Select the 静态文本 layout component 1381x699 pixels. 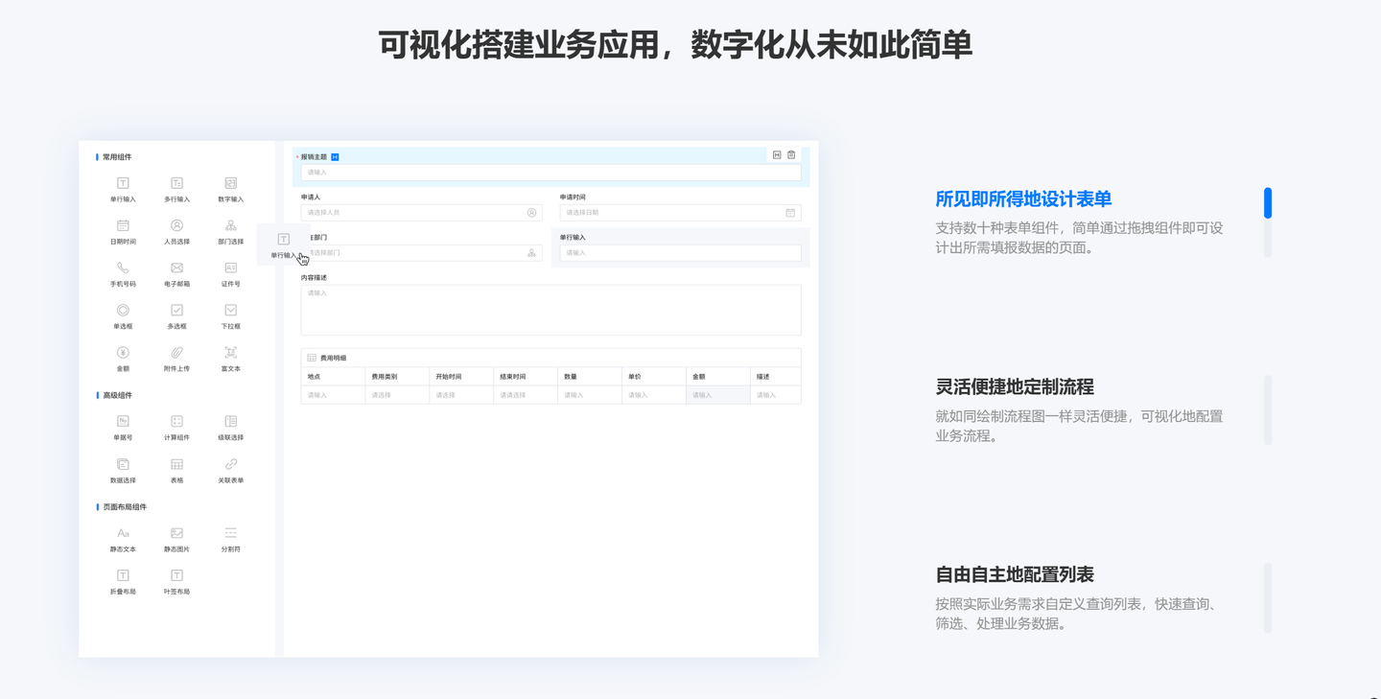pos(123,540)
